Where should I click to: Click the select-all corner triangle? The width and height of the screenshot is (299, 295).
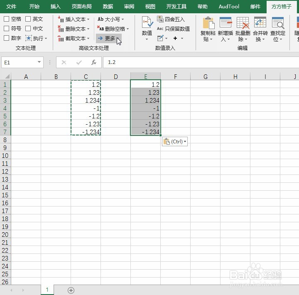click(7, 77)
